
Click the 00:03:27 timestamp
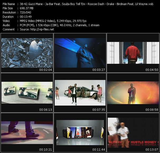click(99, 70)
